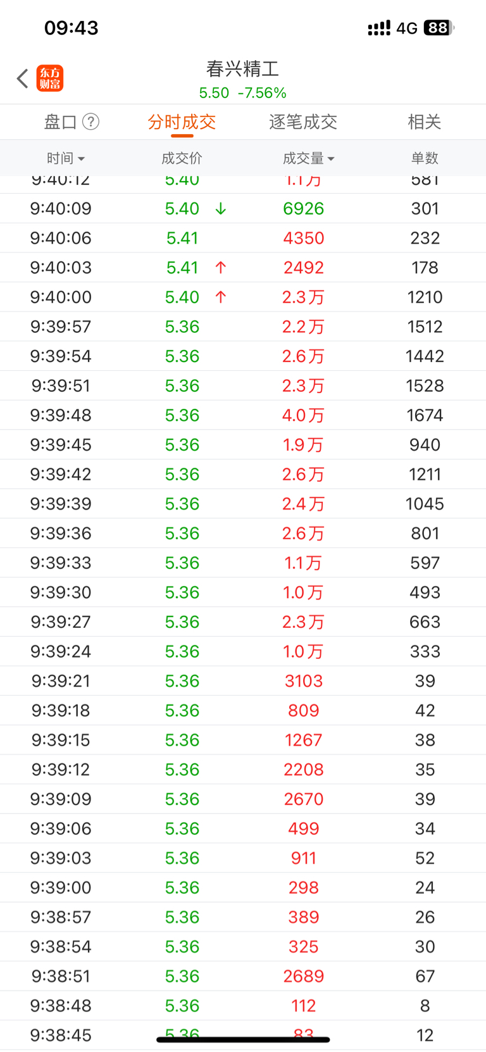Screen dimensions: 486x1052
Task: Tap the 单数 column header
Action: pos(425,158)
